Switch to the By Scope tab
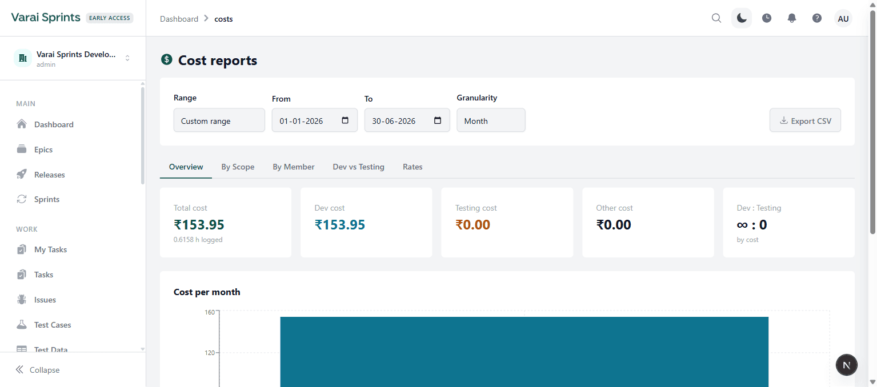 (238, 167)
